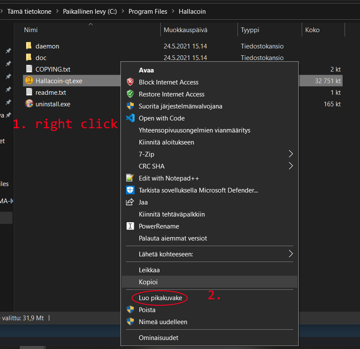The image size is (360, 349).
Task: Click the COPYING.txt file icon
Action: [x=29, y=69]
